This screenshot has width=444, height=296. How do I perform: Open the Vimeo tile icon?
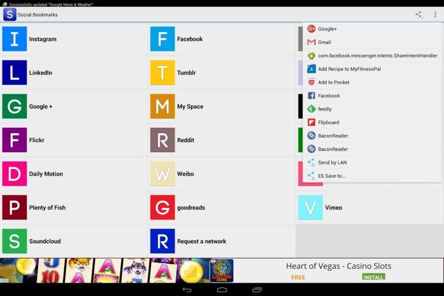pos(310,208)
